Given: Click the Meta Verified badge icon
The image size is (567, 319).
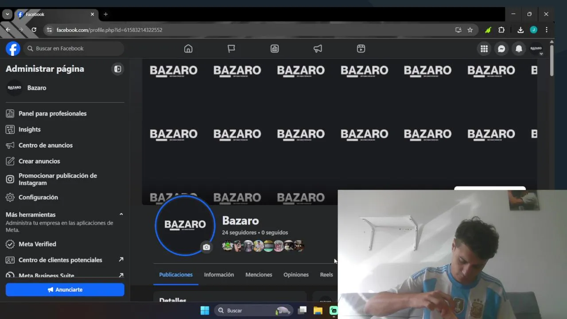Looking at the screenshot, I should click(x=10, y=244).
